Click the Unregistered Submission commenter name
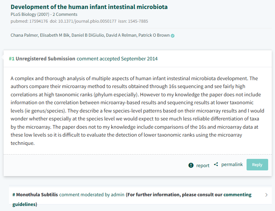The height and width of the screenshot is (211, 275). (x=45, y=59)
